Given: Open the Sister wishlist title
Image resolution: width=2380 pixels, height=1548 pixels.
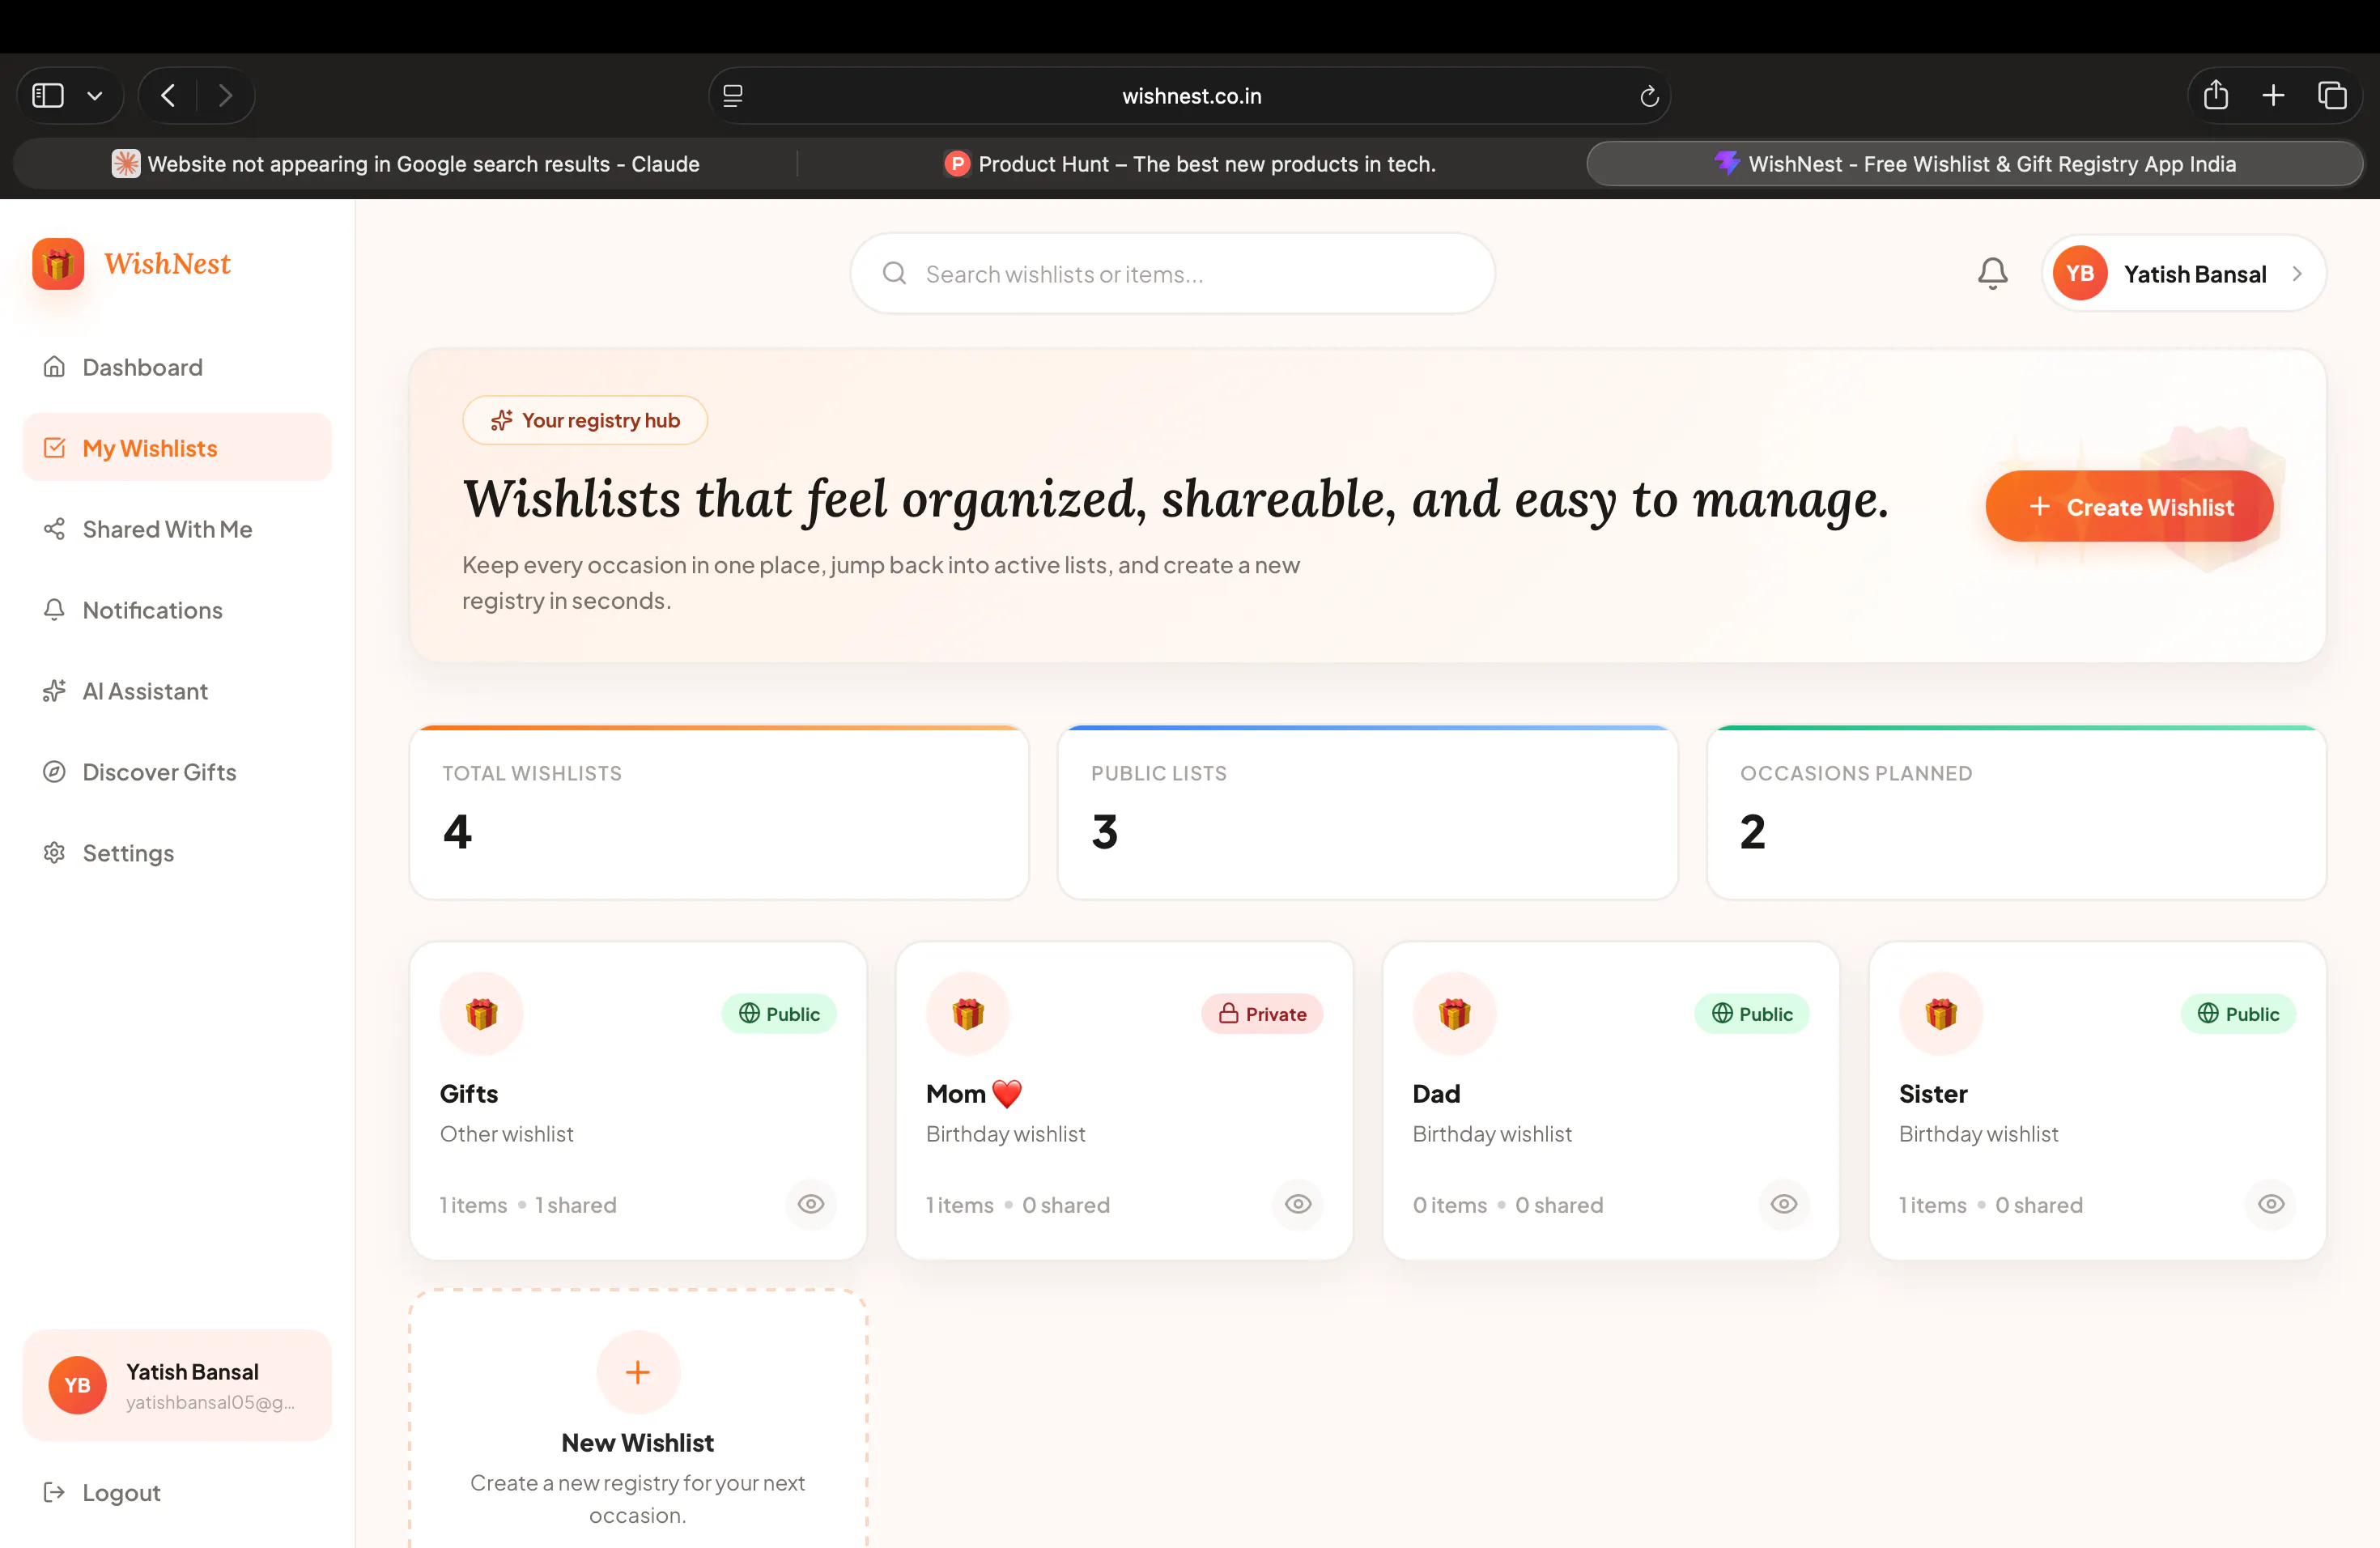Looking at the screenshot, I should pyautogui.click(x=1933, y=1093).
